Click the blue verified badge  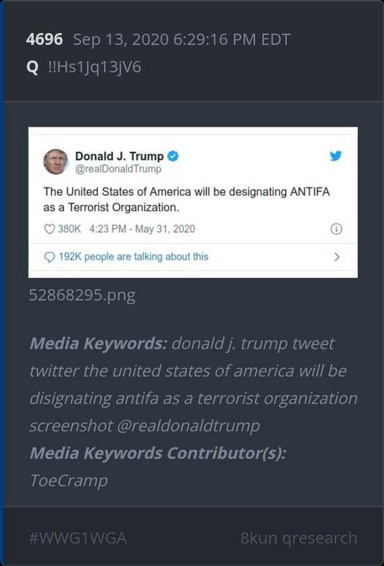click(173, 156)
